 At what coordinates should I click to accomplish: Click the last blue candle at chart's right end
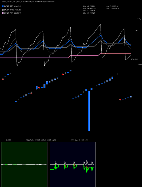(131, 97)
